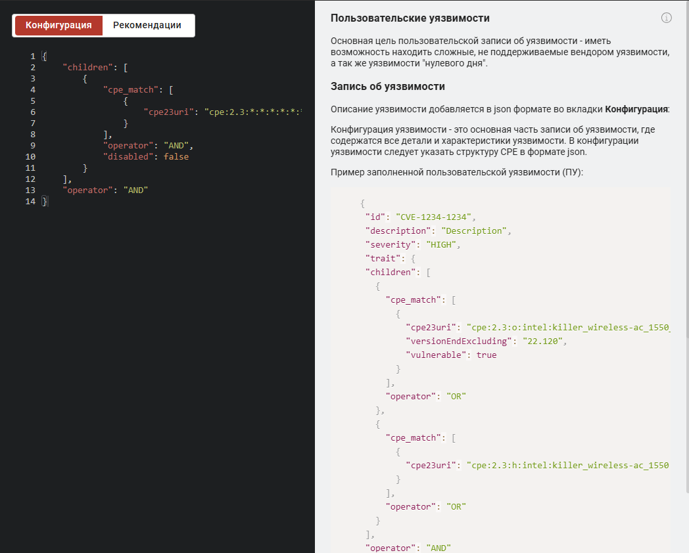The height and width of the screenshot is (553, 689).
Task: Click the info icon beside the Пользовательские уязвимости heading
Action: point(666,18)
